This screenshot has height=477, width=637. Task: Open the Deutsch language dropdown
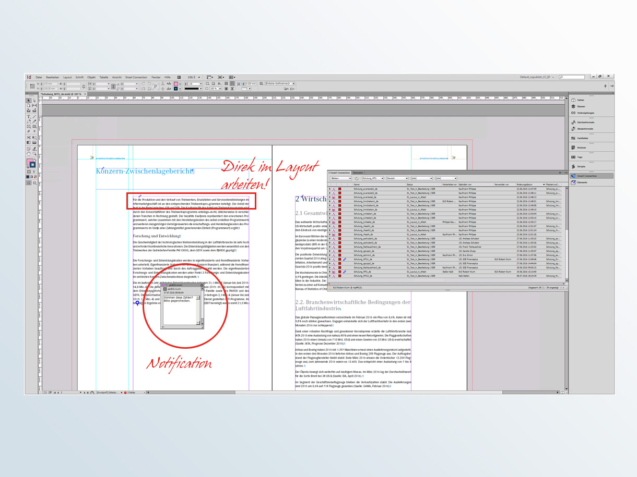pyautogui.click(x=397, y=178)
